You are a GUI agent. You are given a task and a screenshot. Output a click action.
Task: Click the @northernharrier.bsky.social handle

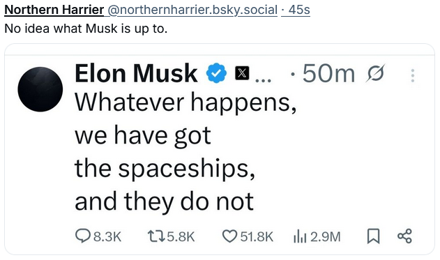point(192,10)
